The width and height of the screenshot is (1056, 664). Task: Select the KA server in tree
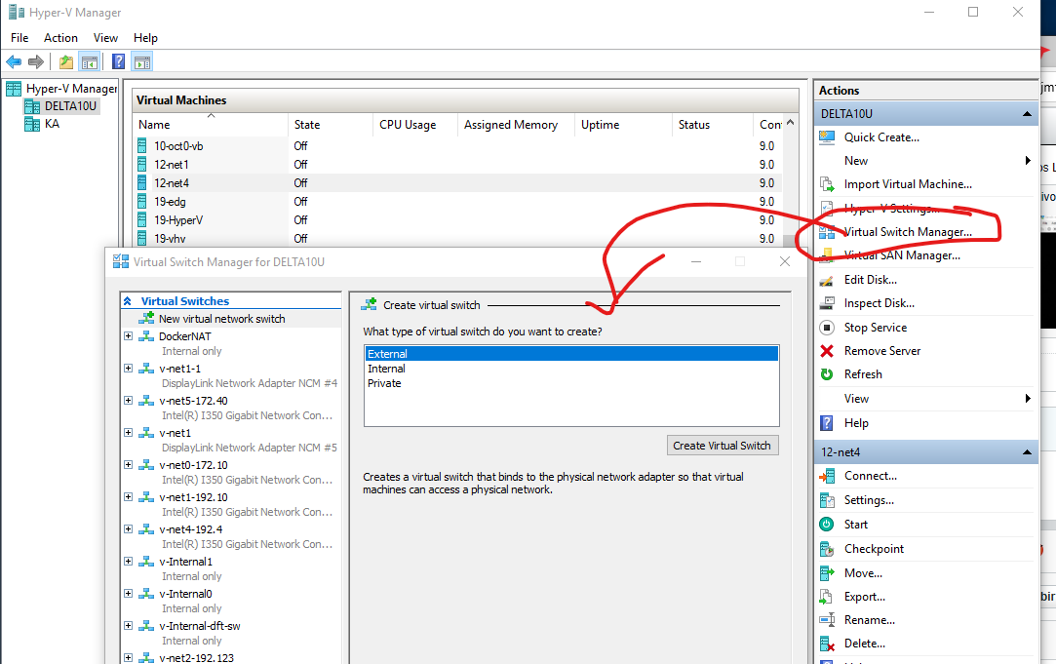[x=52, y=124]
